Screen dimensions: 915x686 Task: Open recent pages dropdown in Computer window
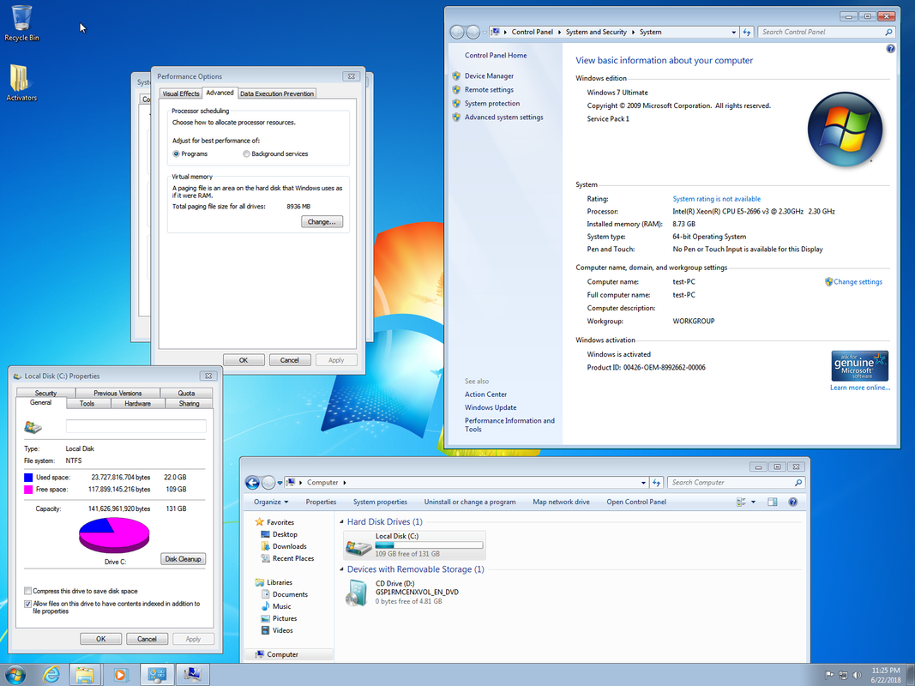tap(280, 483)
